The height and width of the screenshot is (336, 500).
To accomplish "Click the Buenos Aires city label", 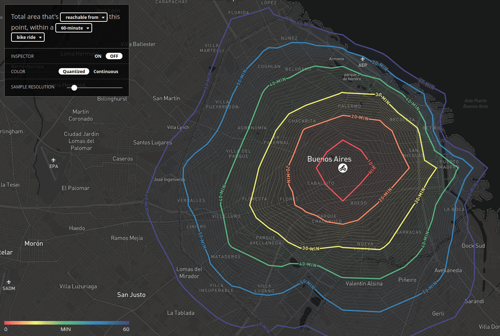I will pyautogui.click(x=329, y=159).
